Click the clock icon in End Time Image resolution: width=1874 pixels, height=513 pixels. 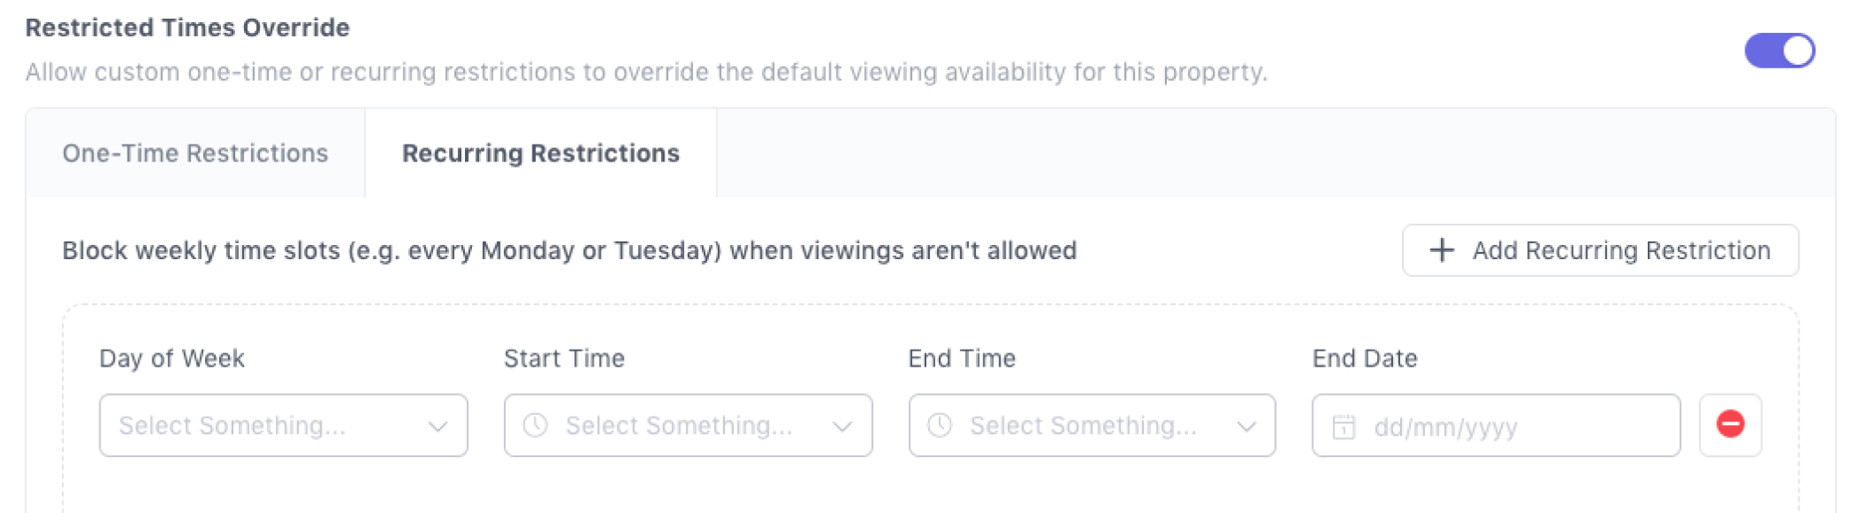[x=940, y=426]
